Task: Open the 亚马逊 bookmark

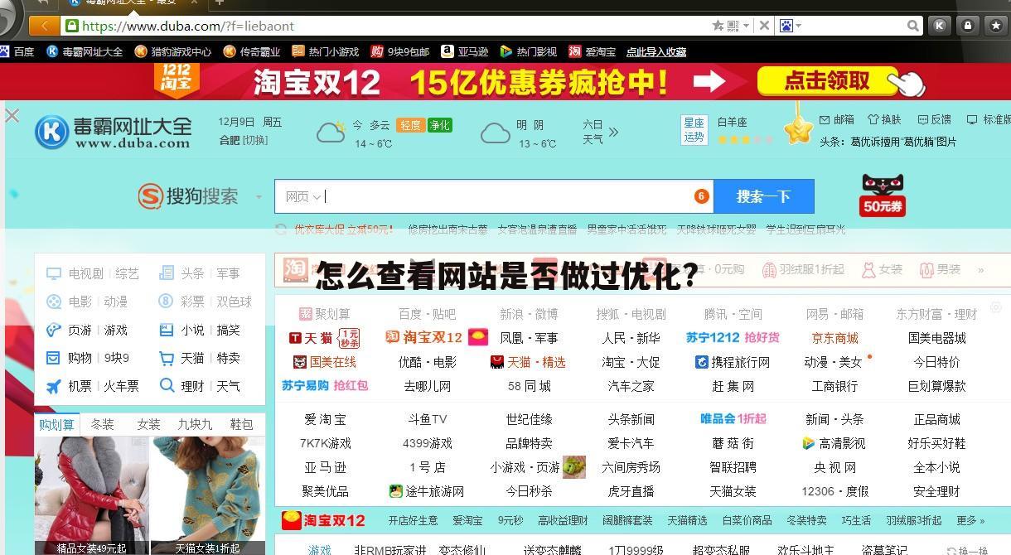Action: click(x=464, y=51)
